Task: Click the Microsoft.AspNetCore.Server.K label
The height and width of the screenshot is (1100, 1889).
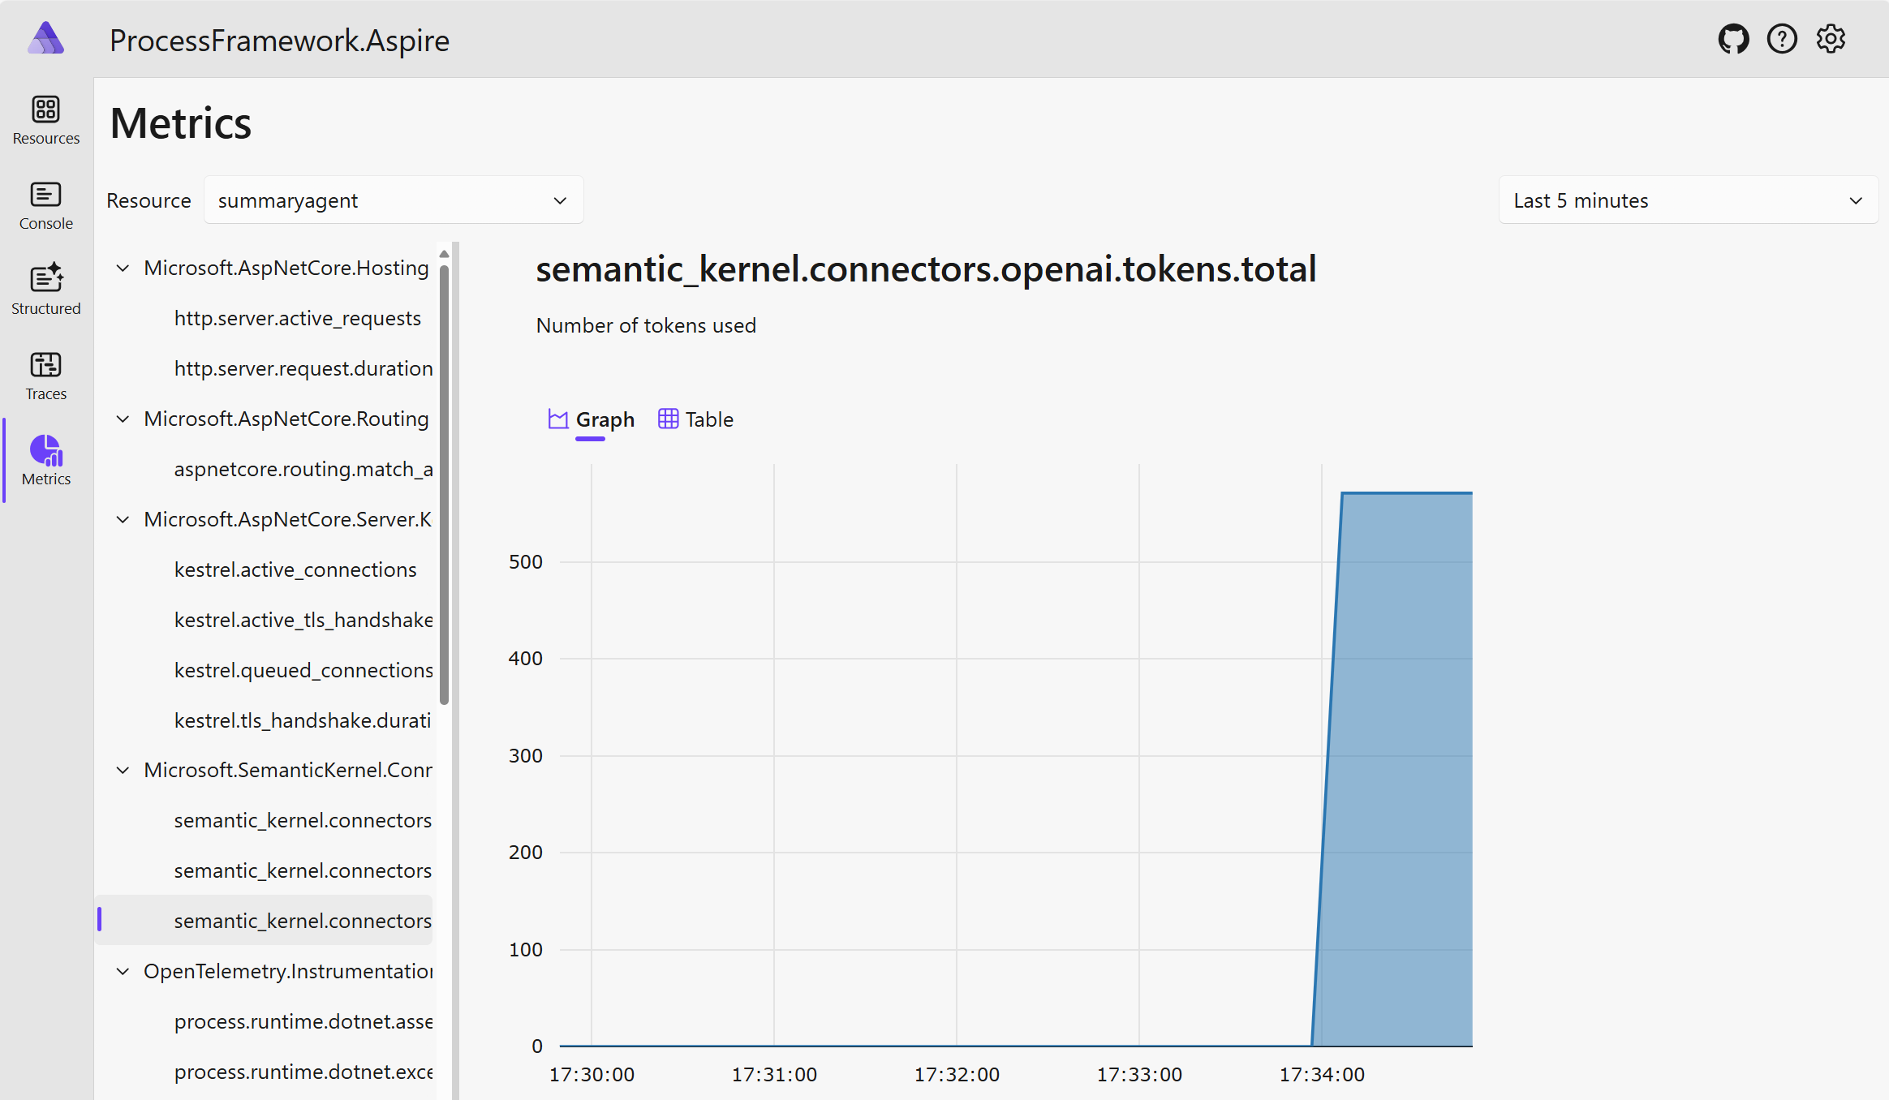Action: coord(288,520)
